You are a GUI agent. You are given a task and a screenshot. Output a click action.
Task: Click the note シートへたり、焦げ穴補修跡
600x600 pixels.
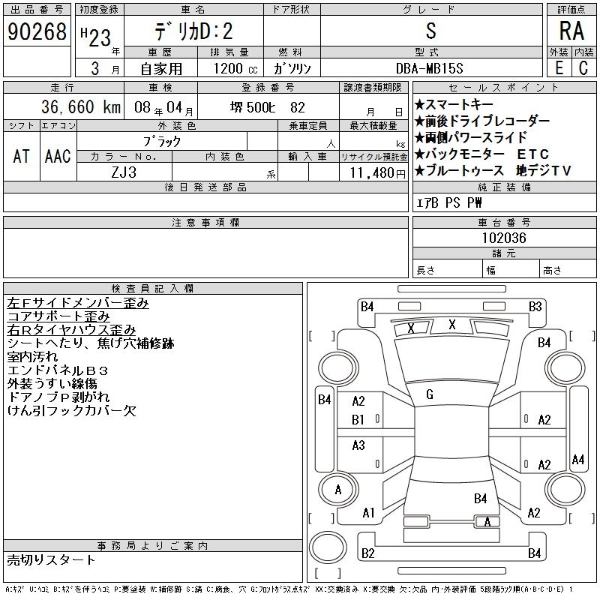pos(91,343)
